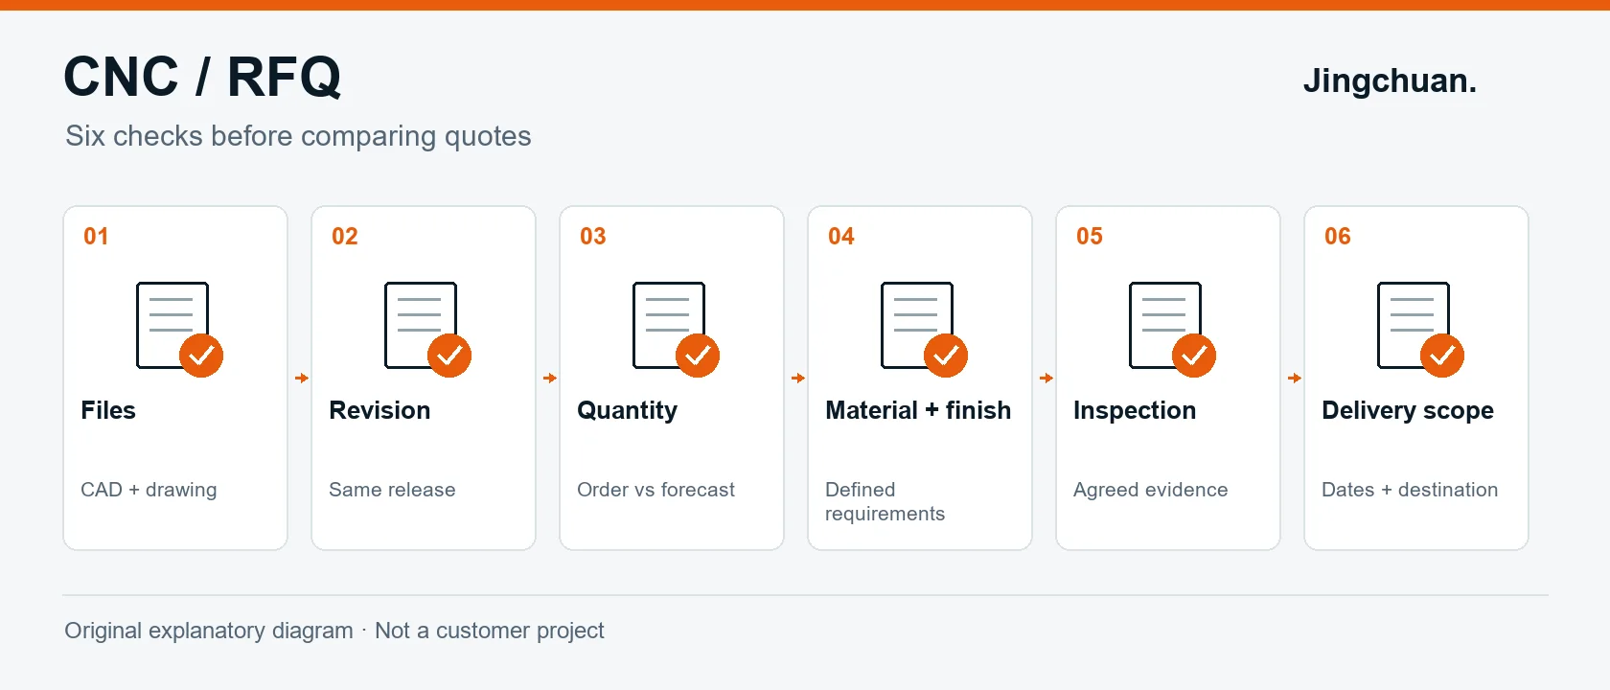Screen dimensions: 1610x690
Task: Click the 'Defined requirements' description
Action: 885,501
